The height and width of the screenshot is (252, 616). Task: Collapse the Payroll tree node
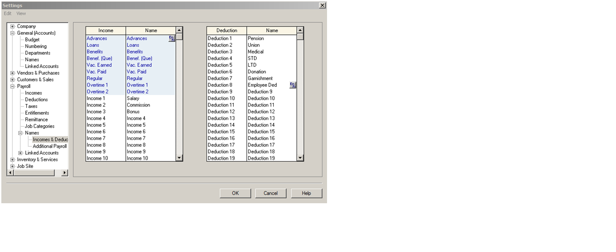pyautogui.click(x=13, y=86)
